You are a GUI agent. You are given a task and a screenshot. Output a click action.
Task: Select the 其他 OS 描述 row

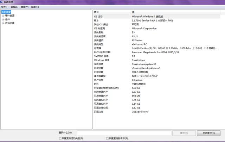coord(156,24)
